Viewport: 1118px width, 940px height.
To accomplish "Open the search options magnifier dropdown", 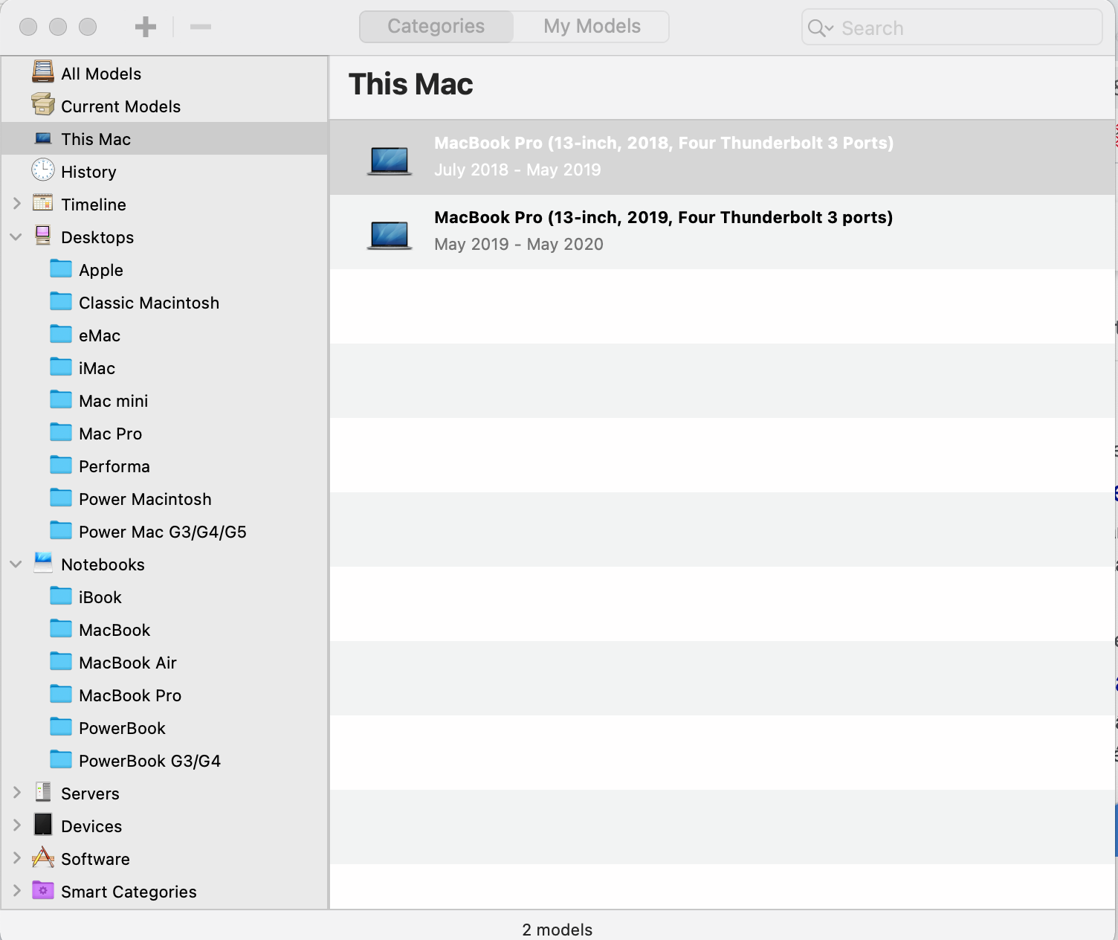I will (x=820, y=28).
